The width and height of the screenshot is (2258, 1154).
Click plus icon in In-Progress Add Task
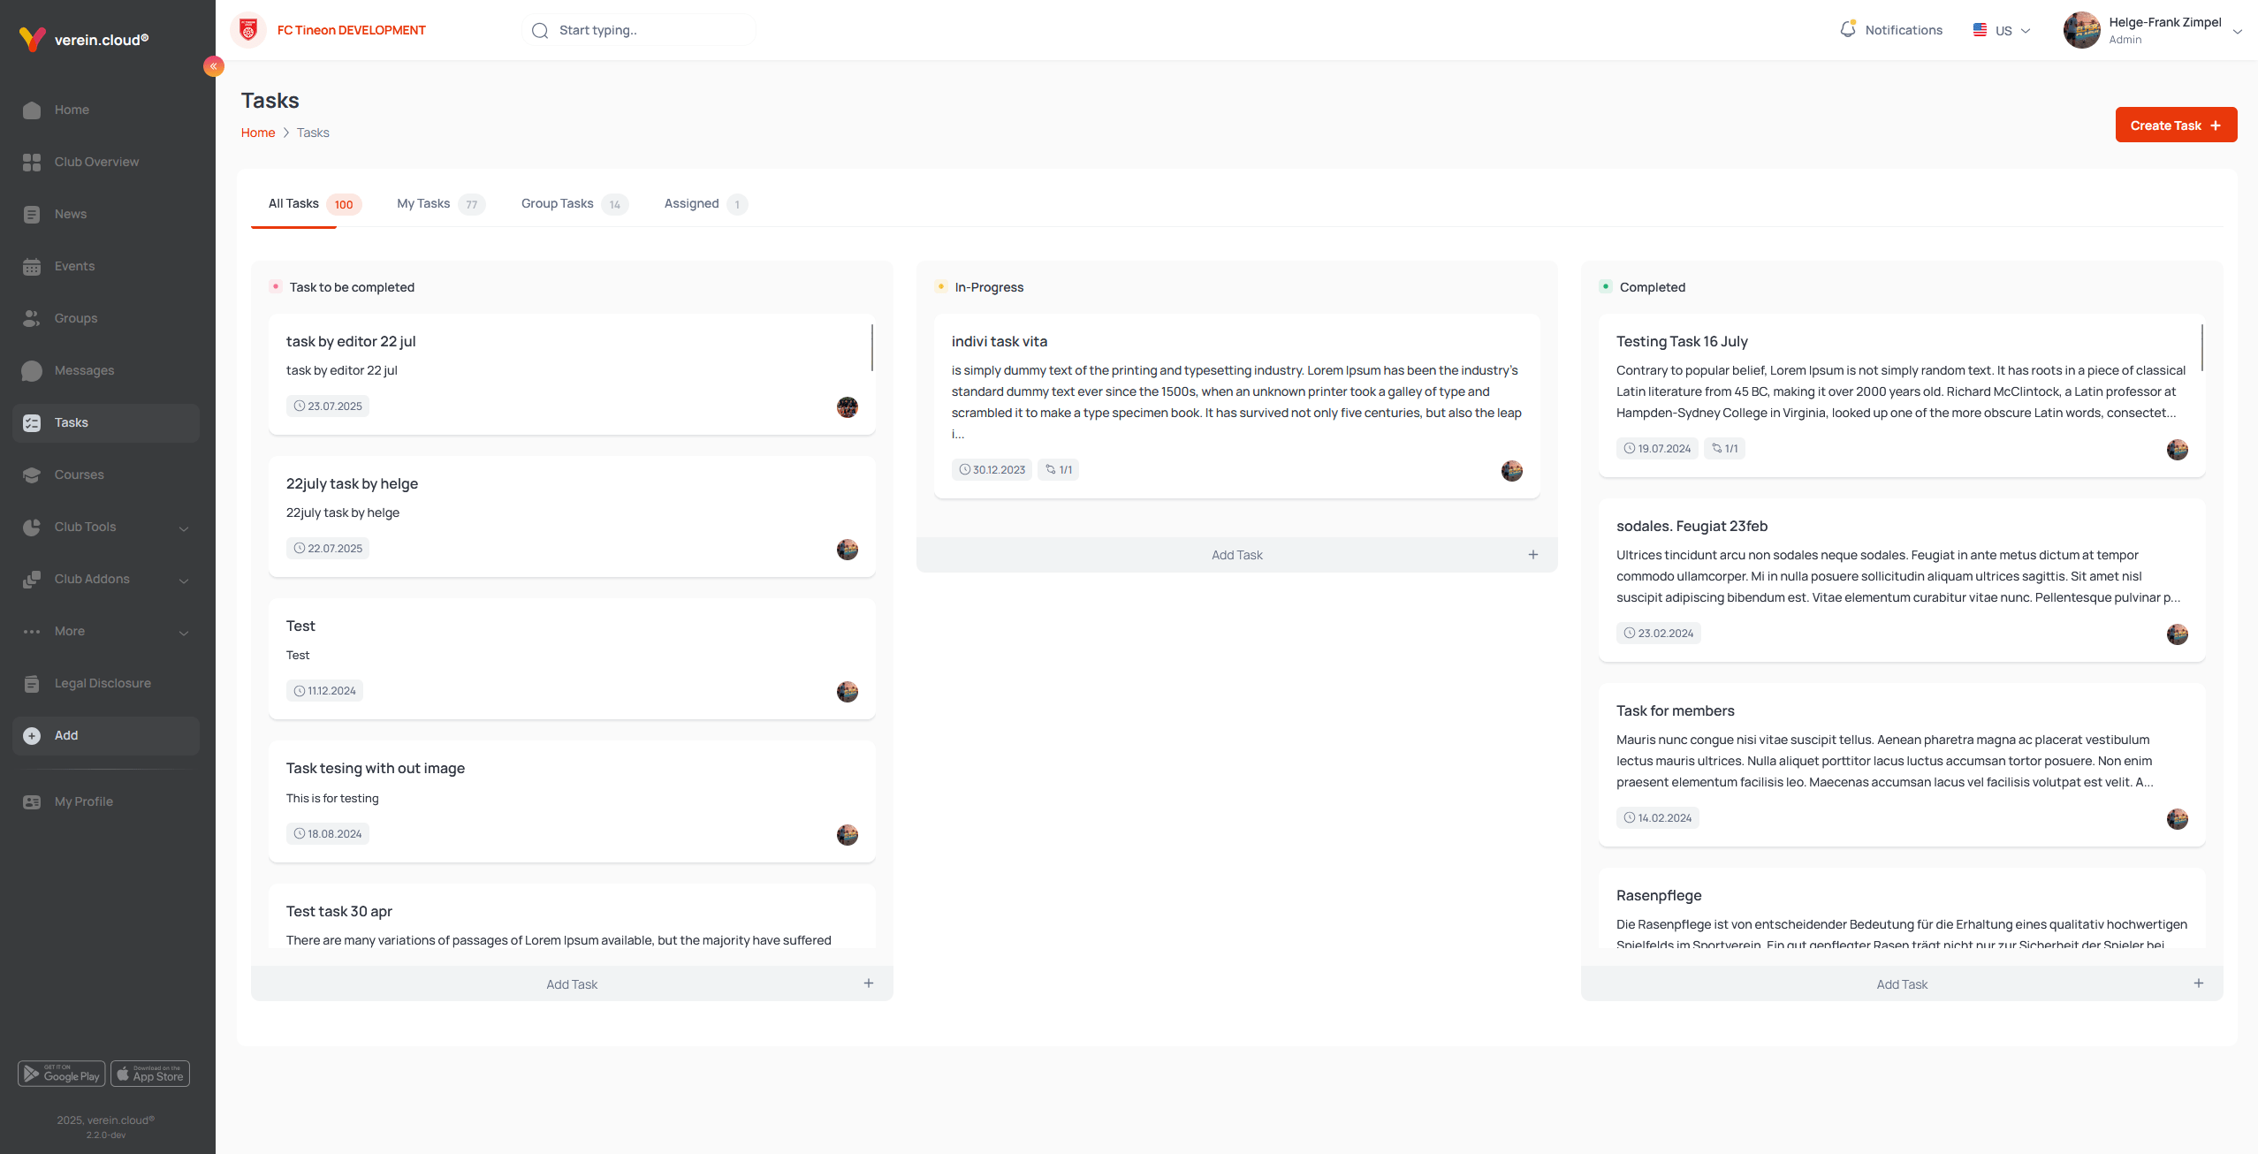tap(1533, 555)
